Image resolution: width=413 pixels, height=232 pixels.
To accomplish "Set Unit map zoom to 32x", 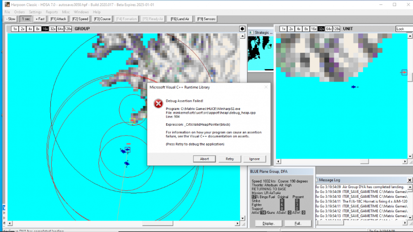I will point(321,29).
